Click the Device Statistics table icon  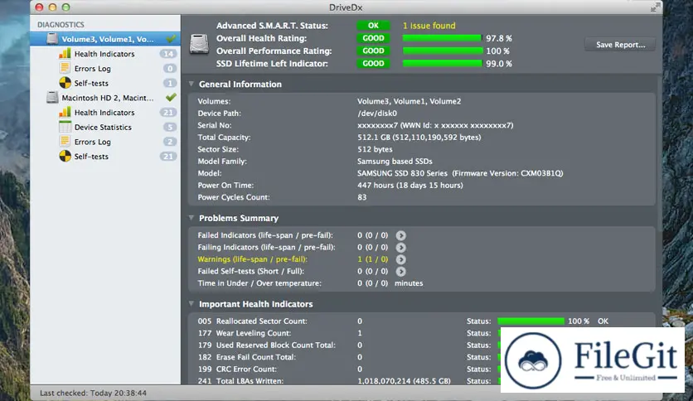click(x=65, y=127)
